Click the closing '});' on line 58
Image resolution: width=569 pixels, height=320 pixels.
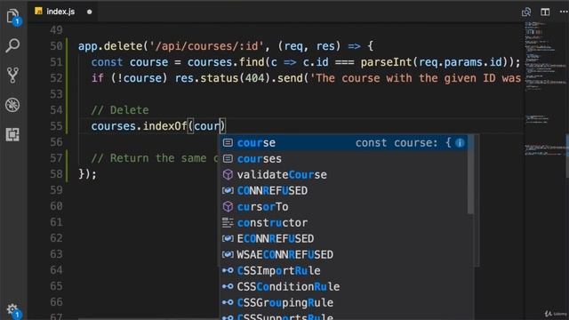click(87, 174)
